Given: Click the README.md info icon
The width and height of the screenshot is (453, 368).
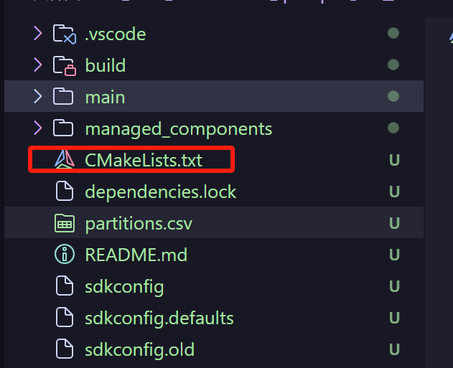Looking at the screenshot, I should [x=64, y=255].
